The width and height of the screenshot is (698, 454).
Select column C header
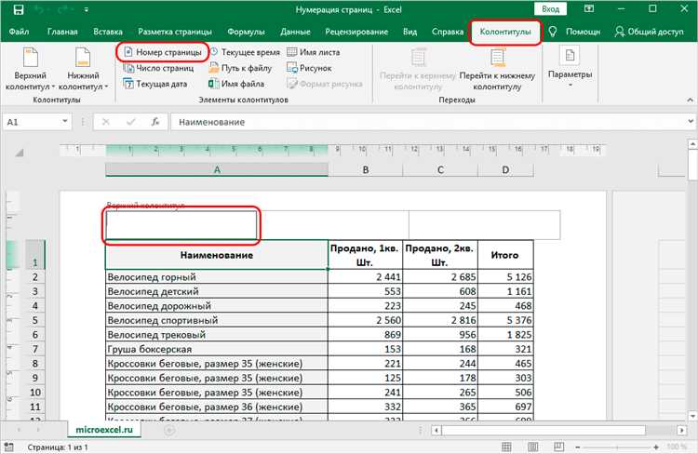point(440,169)
